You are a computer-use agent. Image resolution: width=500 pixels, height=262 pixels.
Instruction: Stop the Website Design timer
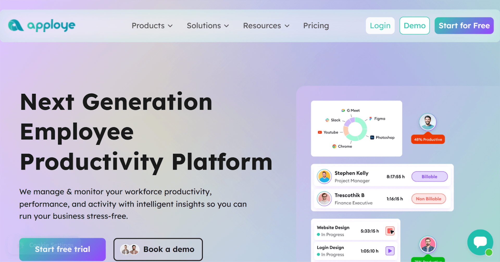point(390,231)
